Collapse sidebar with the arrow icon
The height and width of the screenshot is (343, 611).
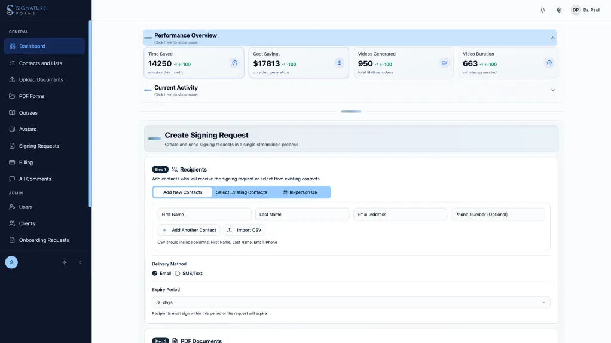(x=80, y=262)
